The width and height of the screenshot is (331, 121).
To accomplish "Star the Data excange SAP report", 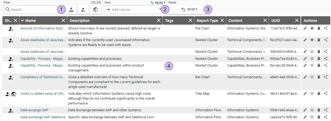I will [312, 110].
